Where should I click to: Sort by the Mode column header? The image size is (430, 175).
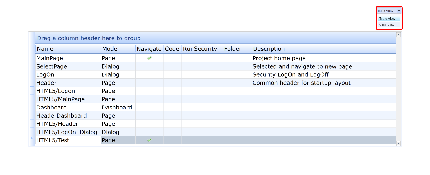(118, 49)
